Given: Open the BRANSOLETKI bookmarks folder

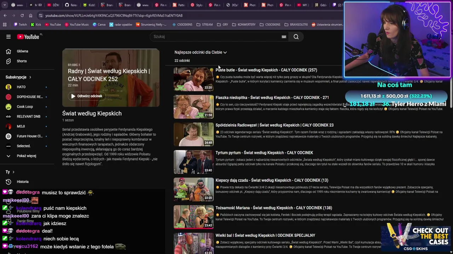Looking at the screenshot, I should tap(296, 25).
